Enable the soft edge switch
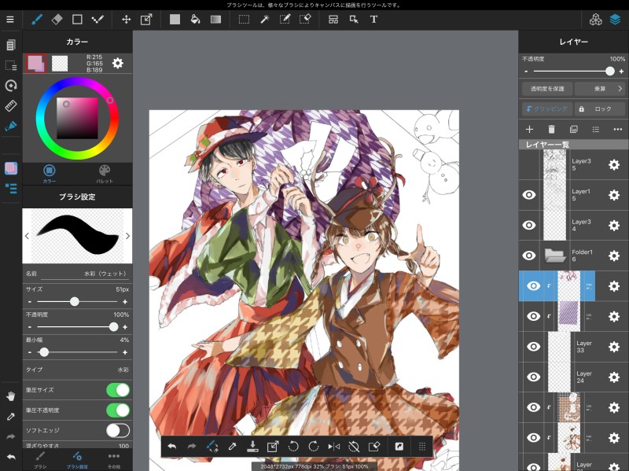629x471 pixels. (x=118, y=430)
